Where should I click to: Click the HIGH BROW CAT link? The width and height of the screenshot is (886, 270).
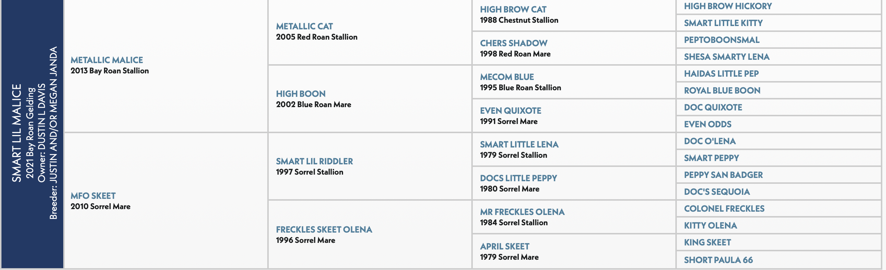coord(513,9)
